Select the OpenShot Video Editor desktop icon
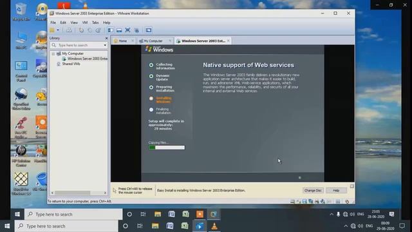 click(21, 99)
